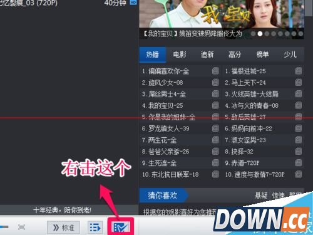Click details icon beside 妈妈向前冲-22
Viewport: 313px width, 235px height.
(x=299, y=128)
